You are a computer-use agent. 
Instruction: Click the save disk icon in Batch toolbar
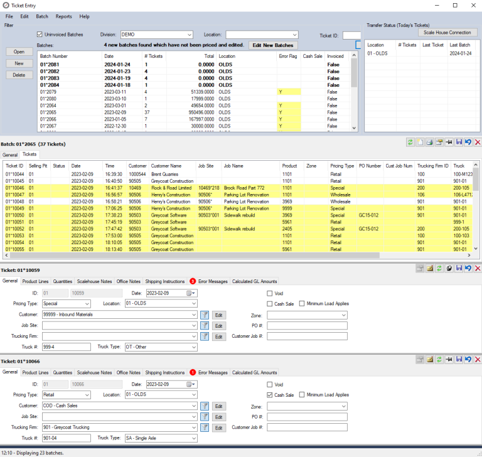[459, 142]
